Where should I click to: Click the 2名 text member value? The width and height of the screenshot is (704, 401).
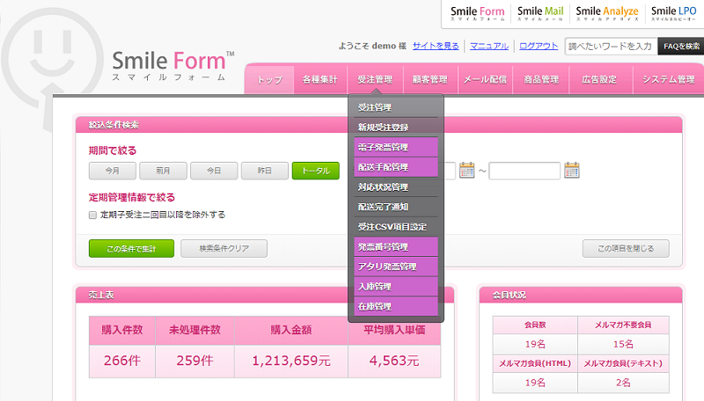click(623, 383)
